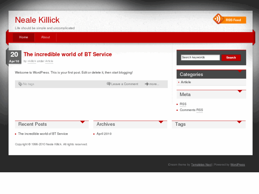Click the Archives heading

pos(106,124)
